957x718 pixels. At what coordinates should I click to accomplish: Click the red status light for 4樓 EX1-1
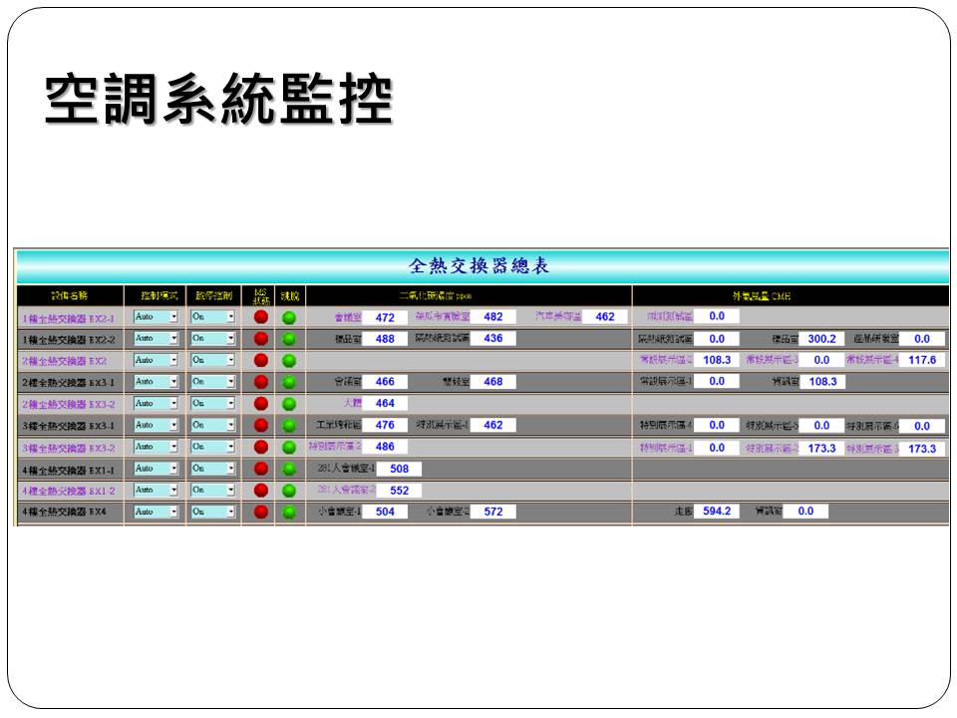point(261,469)
